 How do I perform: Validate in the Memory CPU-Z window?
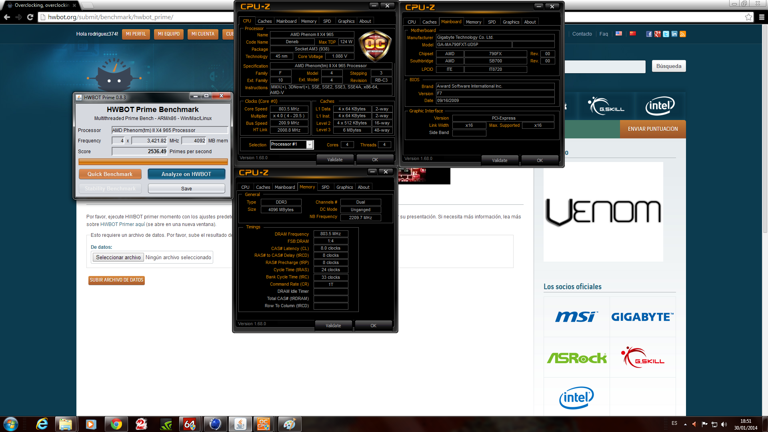coord(333,326)
